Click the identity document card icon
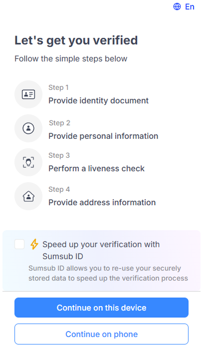 click(x=28, y=94)
